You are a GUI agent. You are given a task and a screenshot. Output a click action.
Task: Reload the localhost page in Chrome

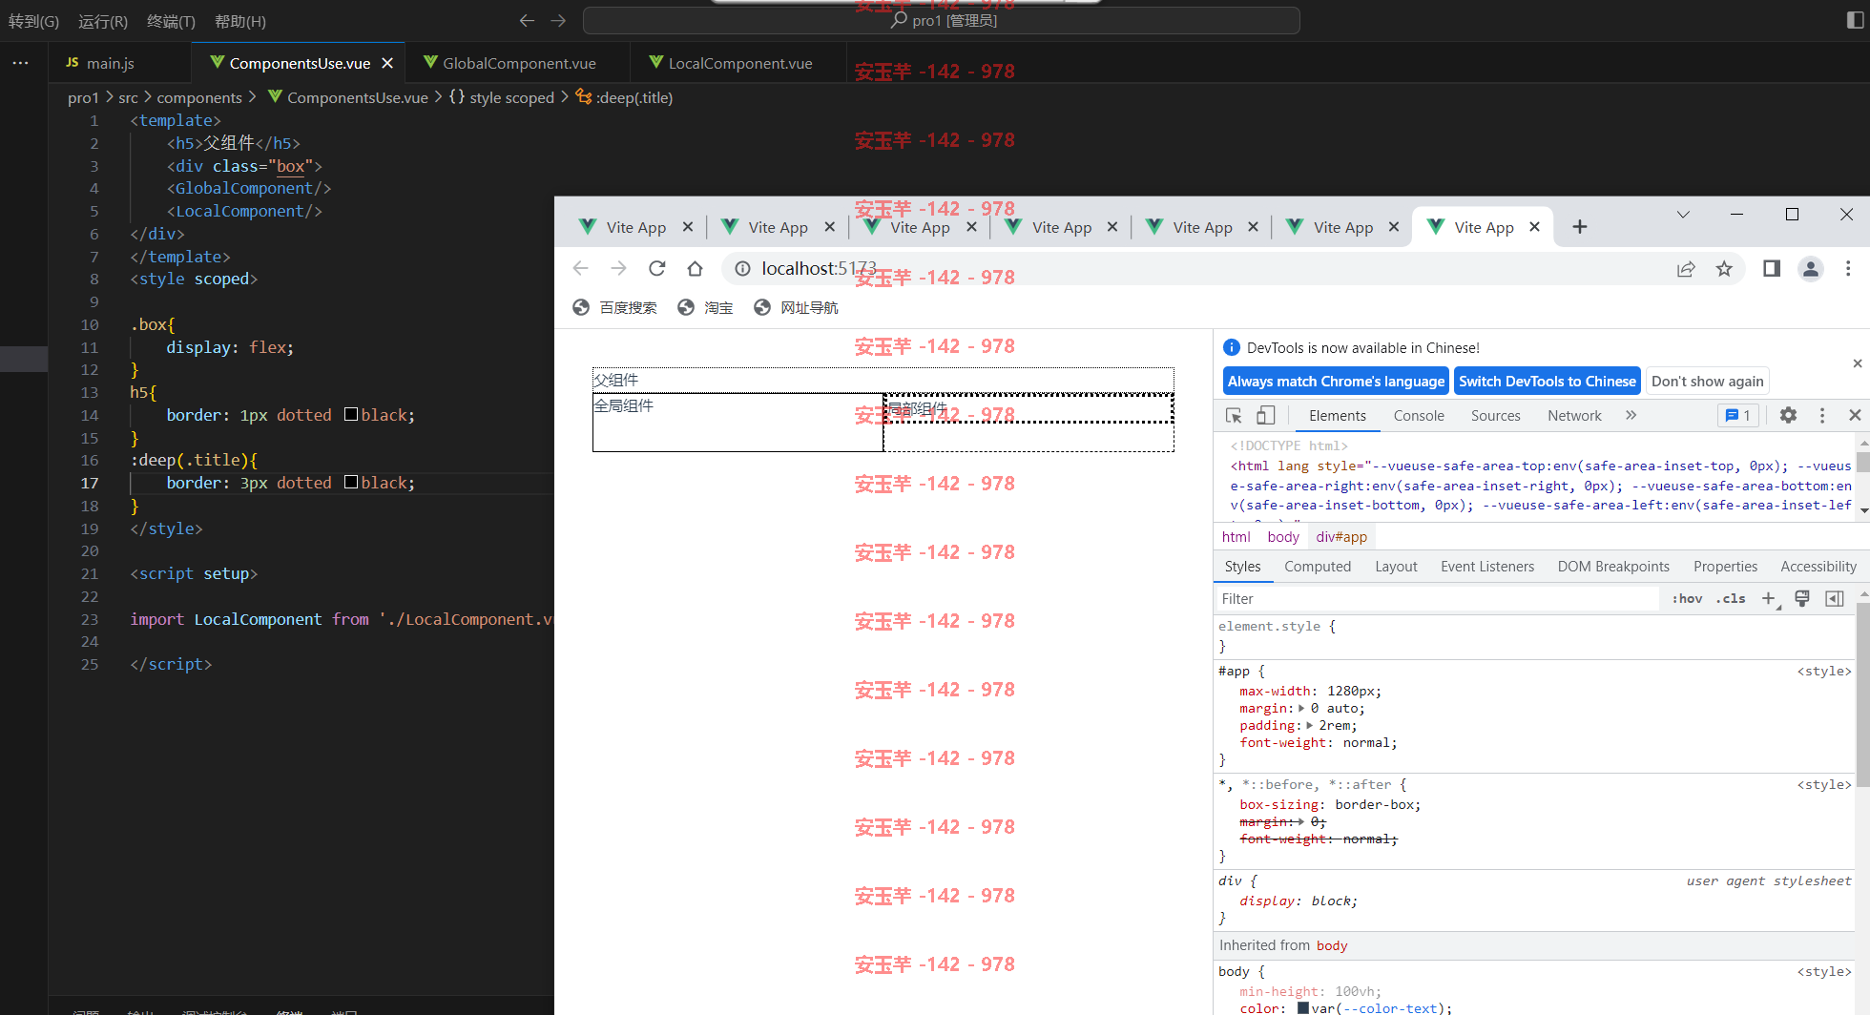point(656,269)
